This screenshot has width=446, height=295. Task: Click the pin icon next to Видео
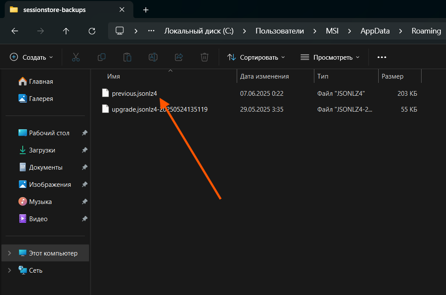tap(84, 219)
